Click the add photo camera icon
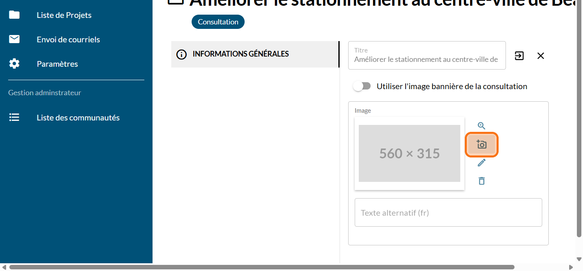This screenshot has width=583, height=271. click(481, 144)
